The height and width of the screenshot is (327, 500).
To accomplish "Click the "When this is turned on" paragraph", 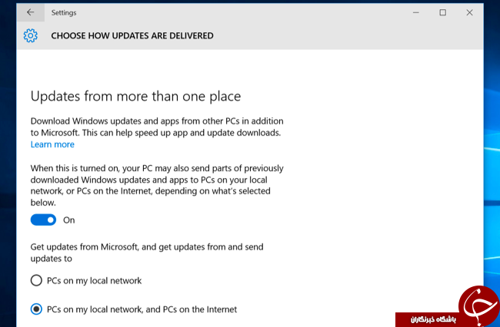I will coord(157,185).
